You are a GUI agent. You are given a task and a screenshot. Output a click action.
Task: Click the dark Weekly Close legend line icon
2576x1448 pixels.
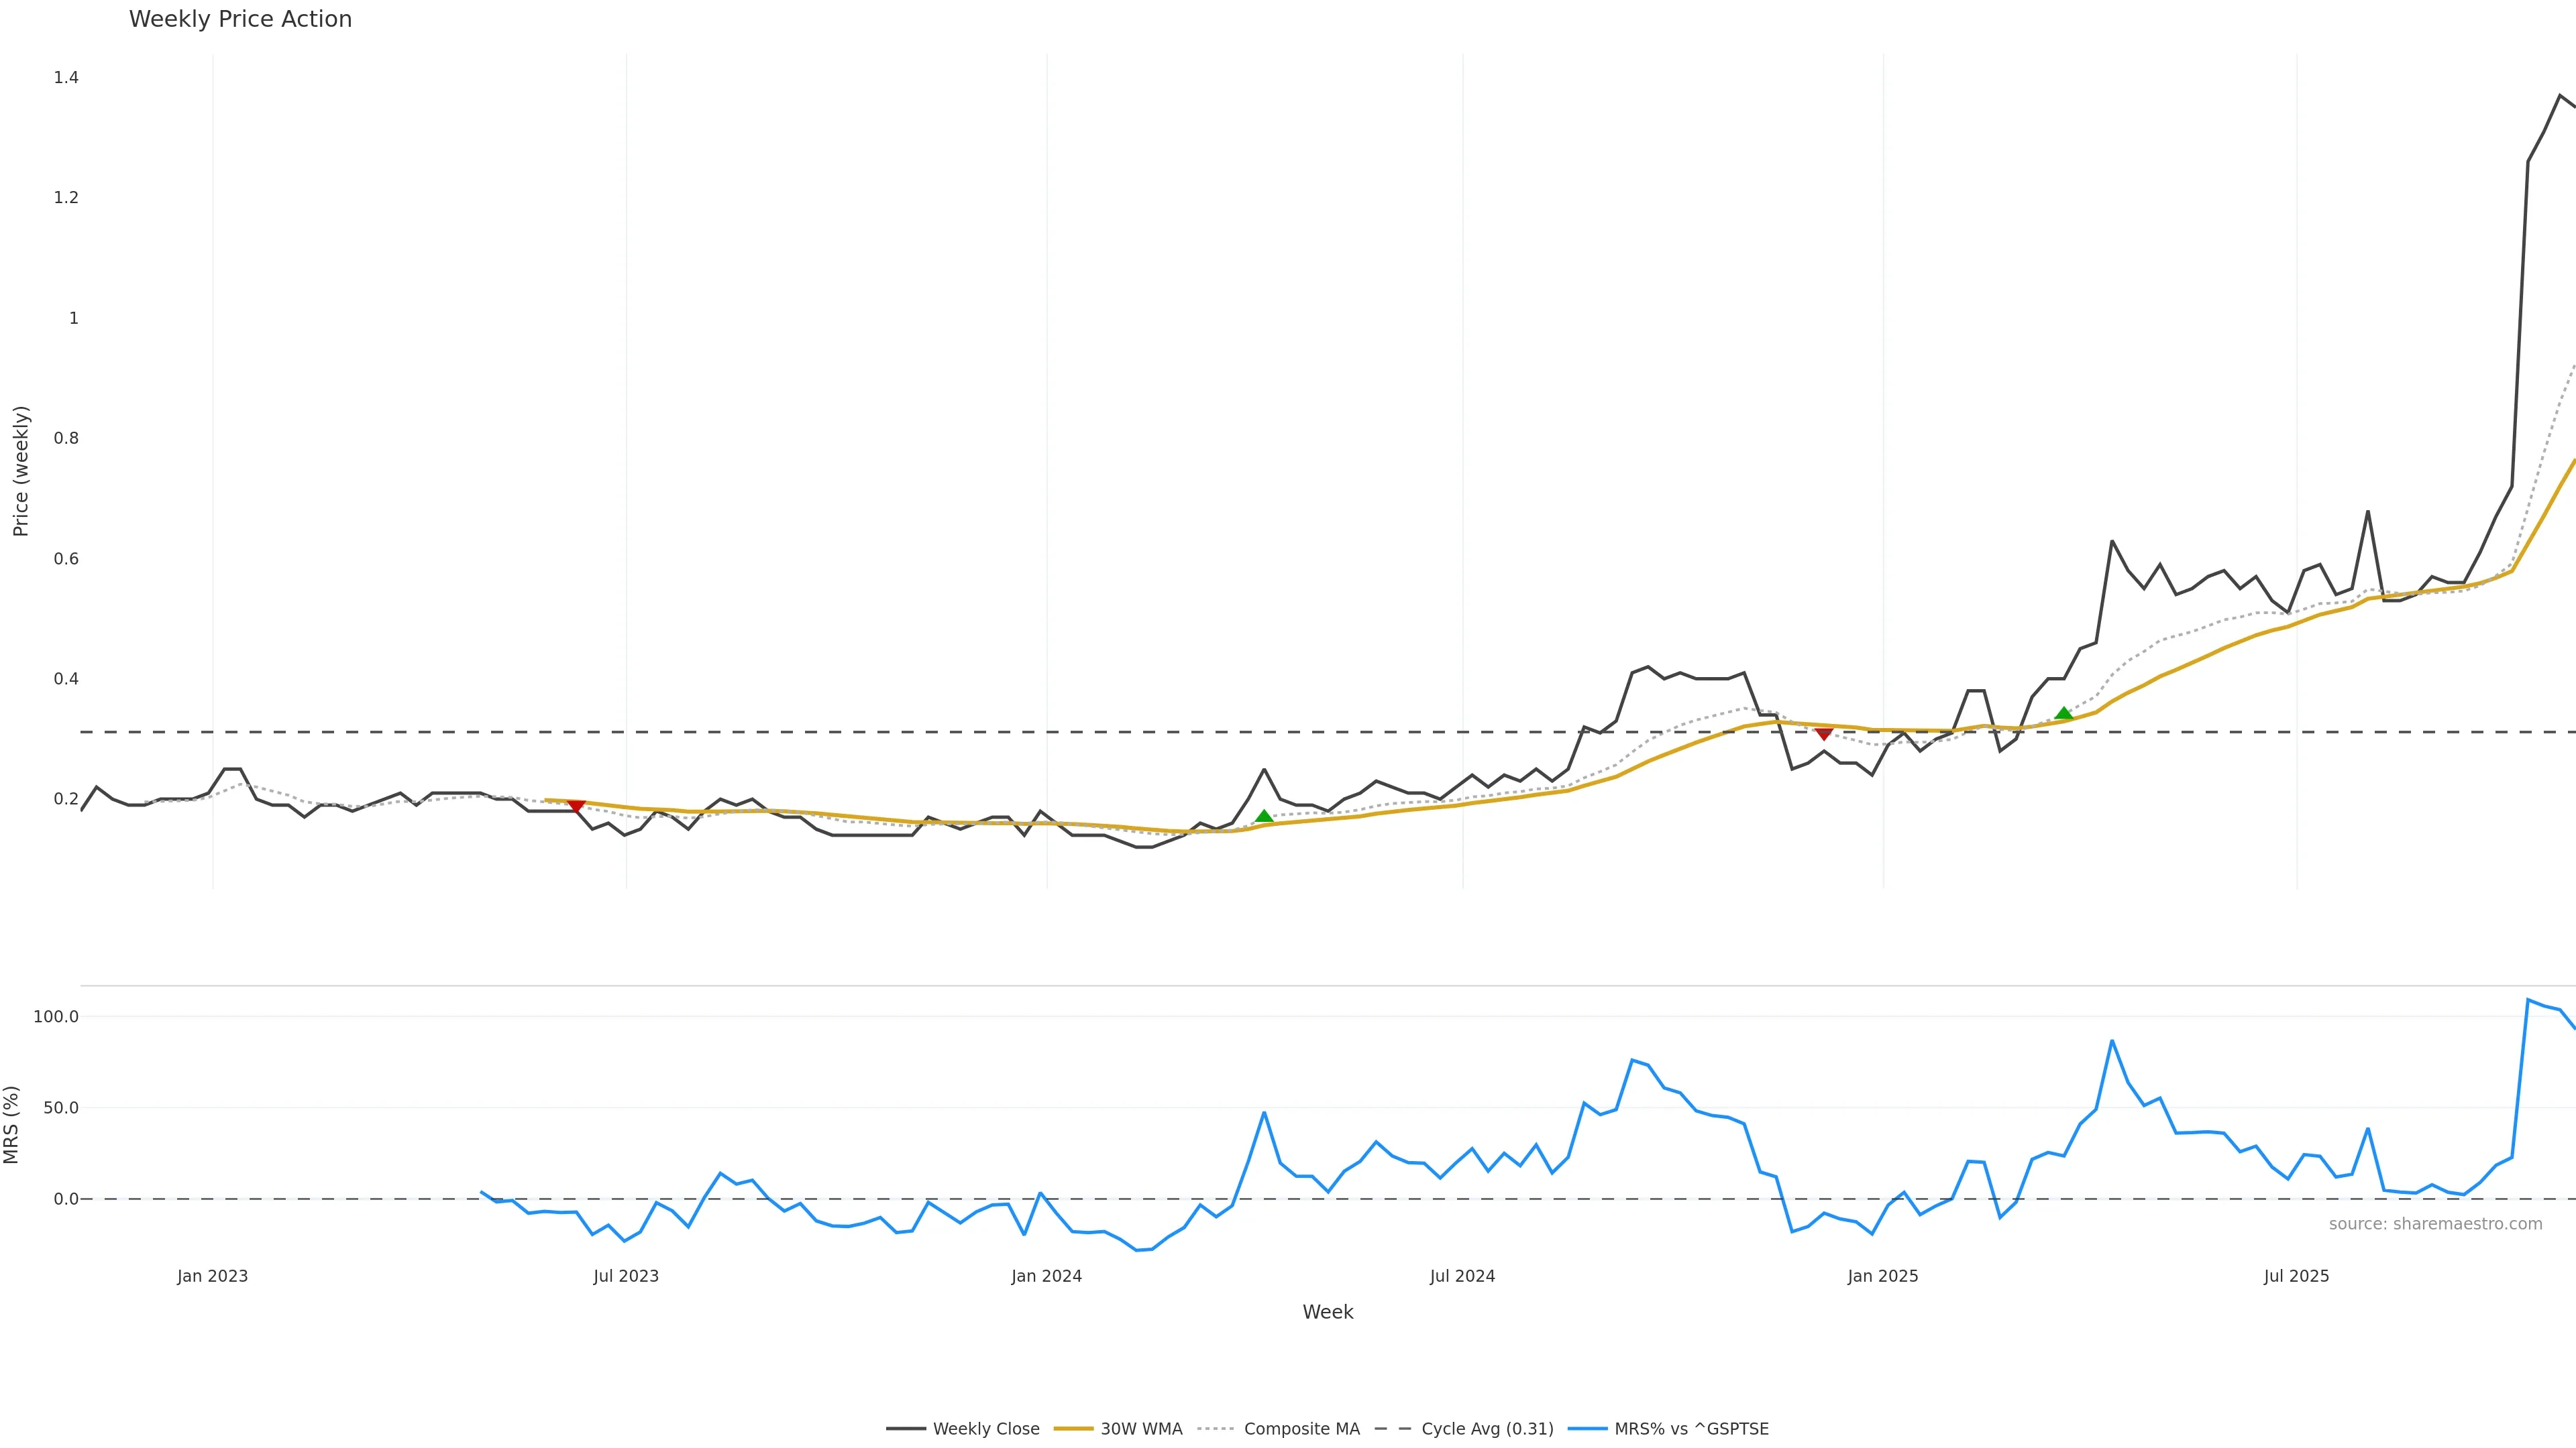(905, 1429)
